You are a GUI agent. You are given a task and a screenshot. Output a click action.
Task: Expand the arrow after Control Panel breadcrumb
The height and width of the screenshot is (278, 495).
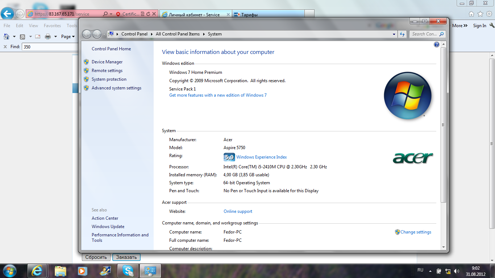tap(151, 34)
